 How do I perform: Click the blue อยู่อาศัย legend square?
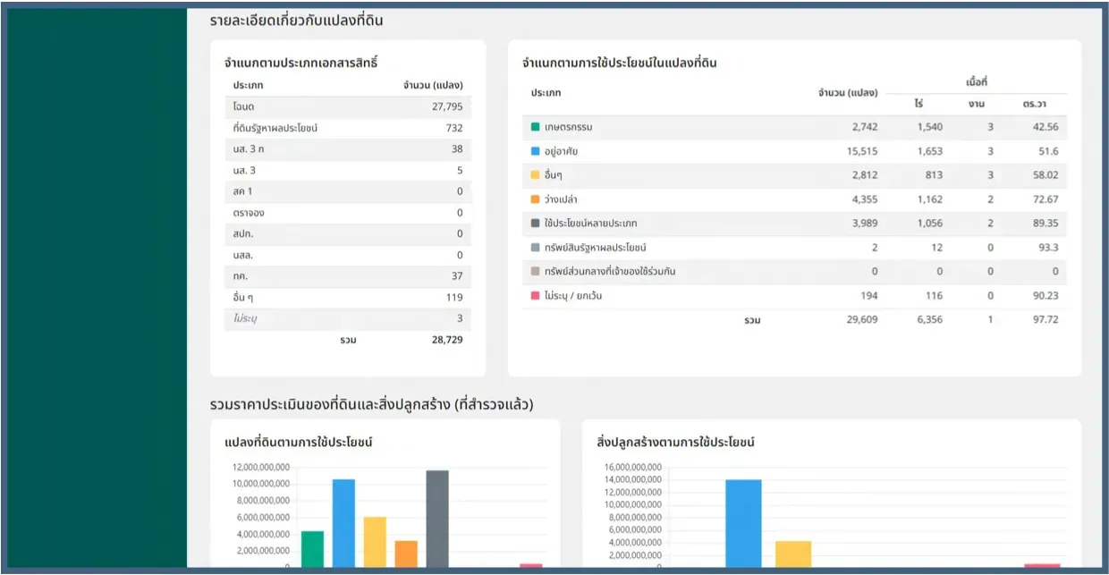535,151
